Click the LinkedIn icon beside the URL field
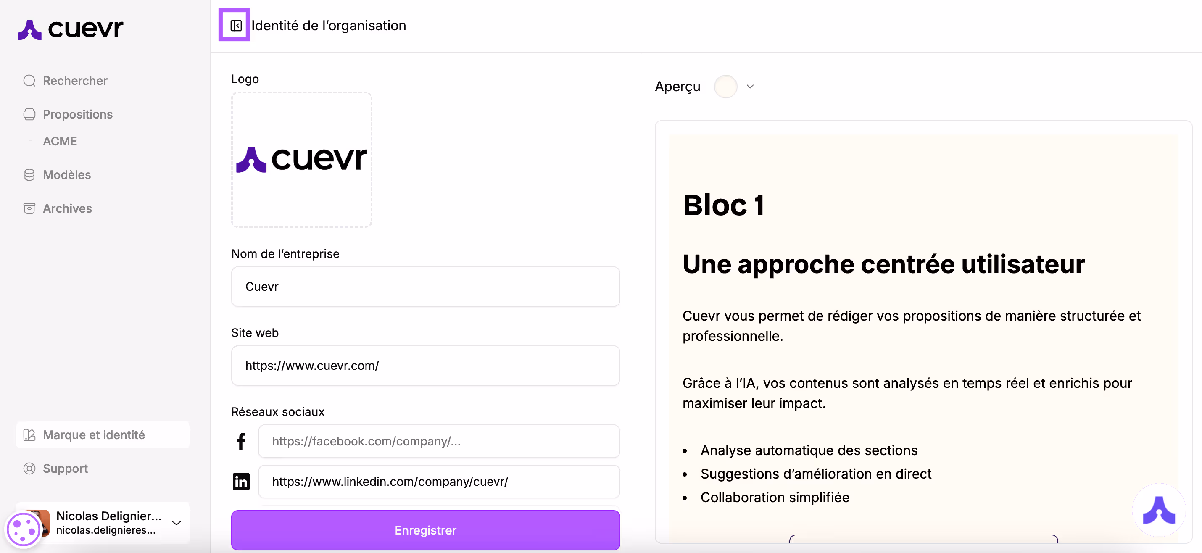Screen dimensions: 1202x553 point(241,481)
